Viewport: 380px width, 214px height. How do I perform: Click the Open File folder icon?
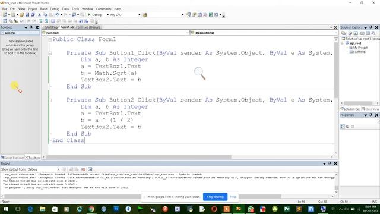coord(21,15)
